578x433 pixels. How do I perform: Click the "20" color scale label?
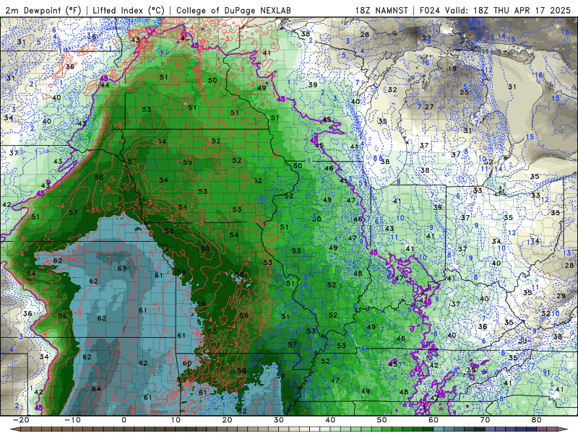tap(227, 420)
